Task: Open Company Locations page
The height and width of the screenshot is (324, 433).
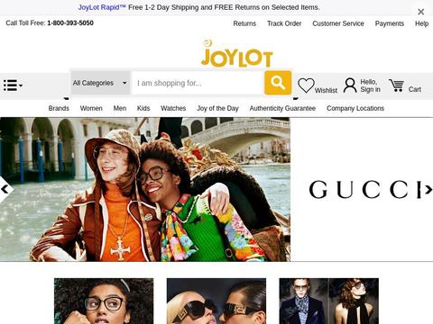Action: point(355,108)
